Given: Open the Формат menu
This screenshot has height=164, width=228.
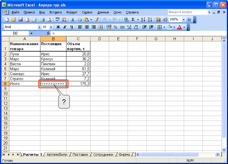Looking at the screenshot, I should (72, 12).
